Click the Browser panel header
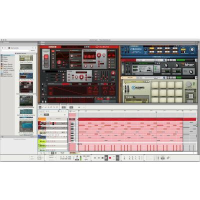 click(x=18, y=42)
